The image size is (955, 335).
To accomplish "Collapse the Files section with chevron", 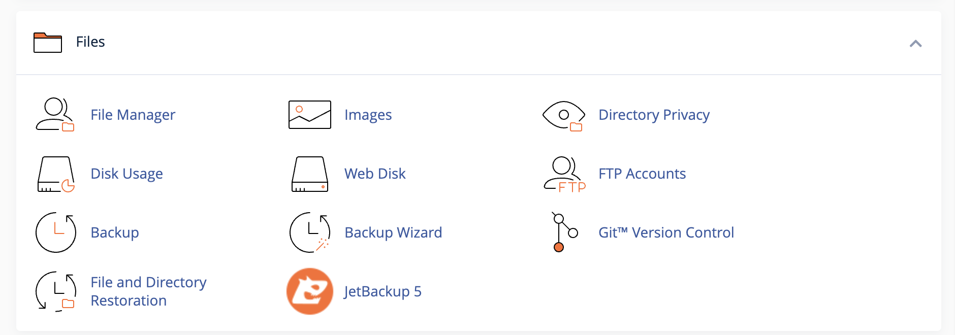I will point(915,44).
